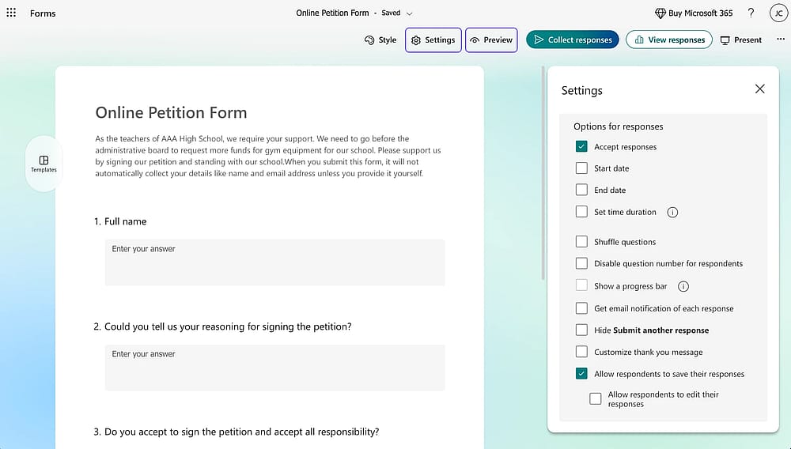The image size is (791, 449).
Task: Open the Style palette option
Action: [380, 40]
